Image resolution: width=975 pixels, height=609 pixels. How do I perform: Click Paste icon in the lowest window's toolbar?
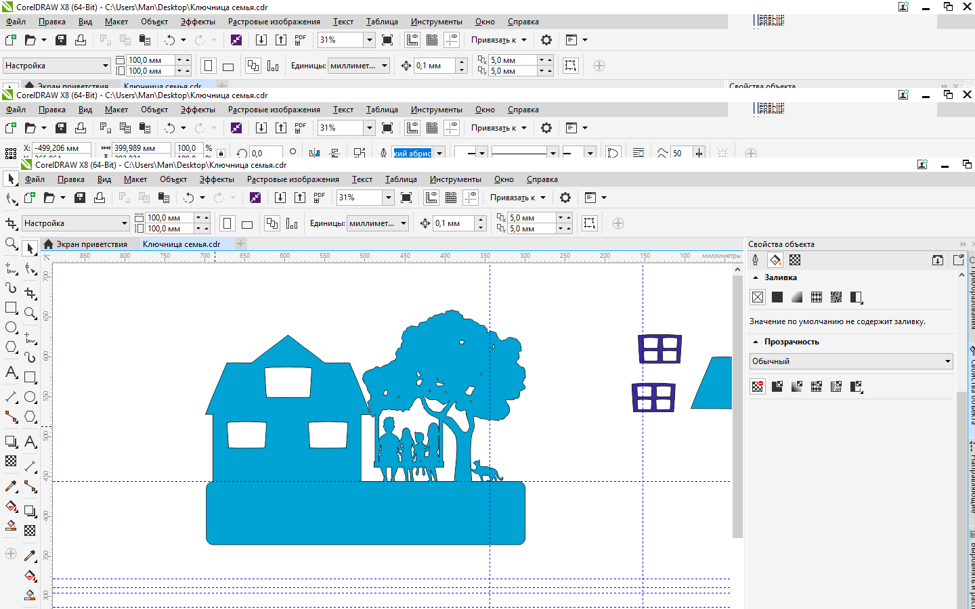pyautogui.click(x=163, y=198)
